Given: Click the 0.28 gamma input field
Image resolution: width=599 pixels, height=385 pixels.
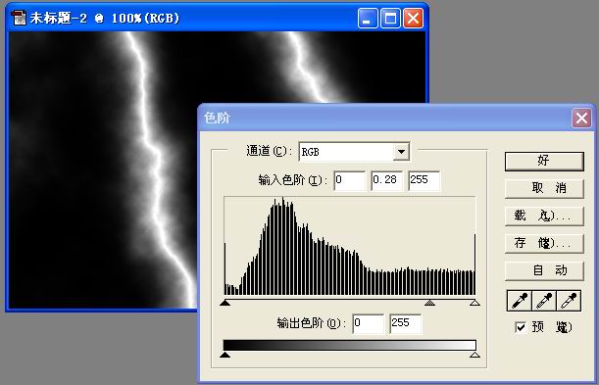Looking at the screenshot, I should (x=386, y=180).
